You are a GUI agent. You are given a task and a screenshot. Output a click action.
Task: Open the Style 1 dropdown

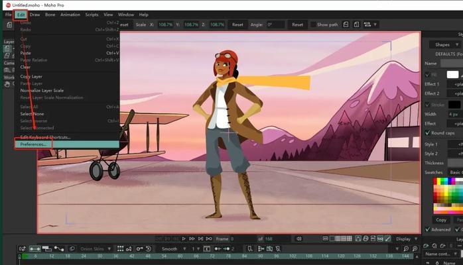pos(455,144)
